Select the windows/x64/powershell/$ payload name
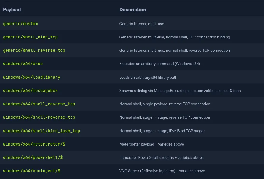Viewport: 264px width, 179px height. 33,157
